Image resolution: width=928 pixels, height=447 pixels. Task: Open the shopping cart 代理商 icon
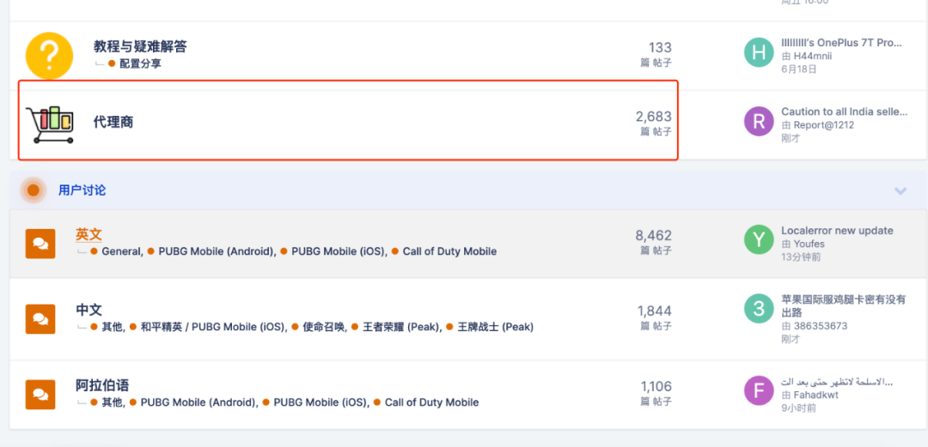click(x=50, y=124)
